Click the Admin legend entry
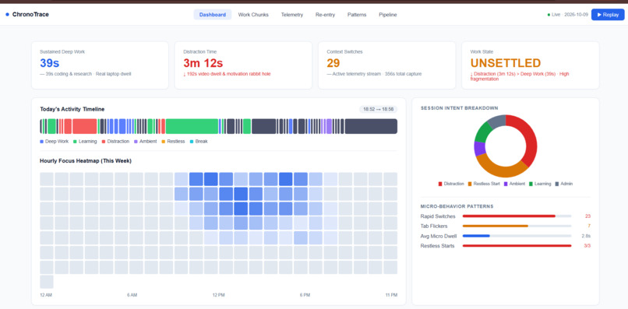The image size is (628, 309). [563, 184]
